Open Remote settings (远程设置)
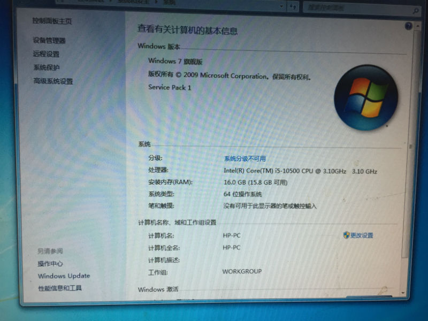The width and height of the screenshot is (428, 321). [x=46, y=54]
